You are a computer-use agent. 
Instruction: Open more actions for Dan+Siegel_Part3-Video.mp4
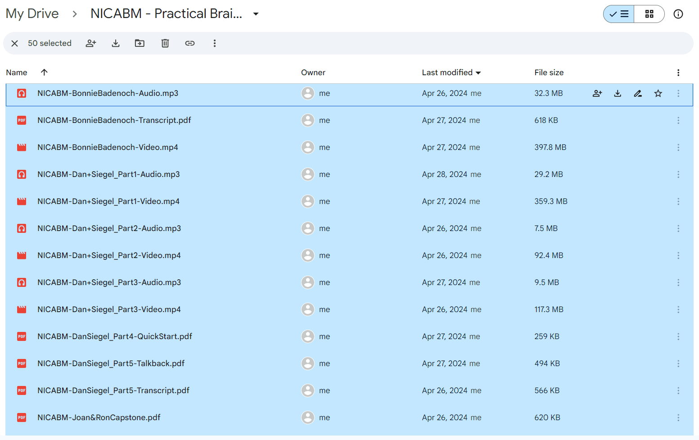678,309
